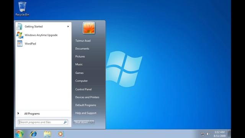Launch Internet Explorer from the taskbar
Image resolution: width=245 pixels, height=138 pixels.
click(33, 134)
